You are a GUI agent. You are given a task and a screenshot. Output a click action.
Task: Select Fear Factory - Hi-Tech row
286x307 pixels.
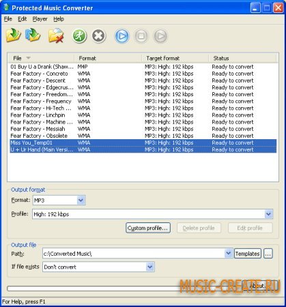[x=143, y=108]
